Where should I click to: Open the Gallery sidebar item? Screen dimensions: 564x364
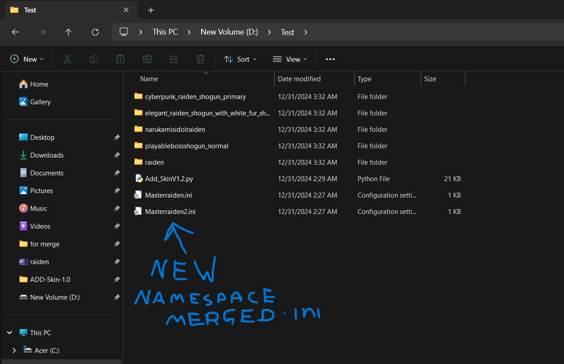(x=40, y=102)
